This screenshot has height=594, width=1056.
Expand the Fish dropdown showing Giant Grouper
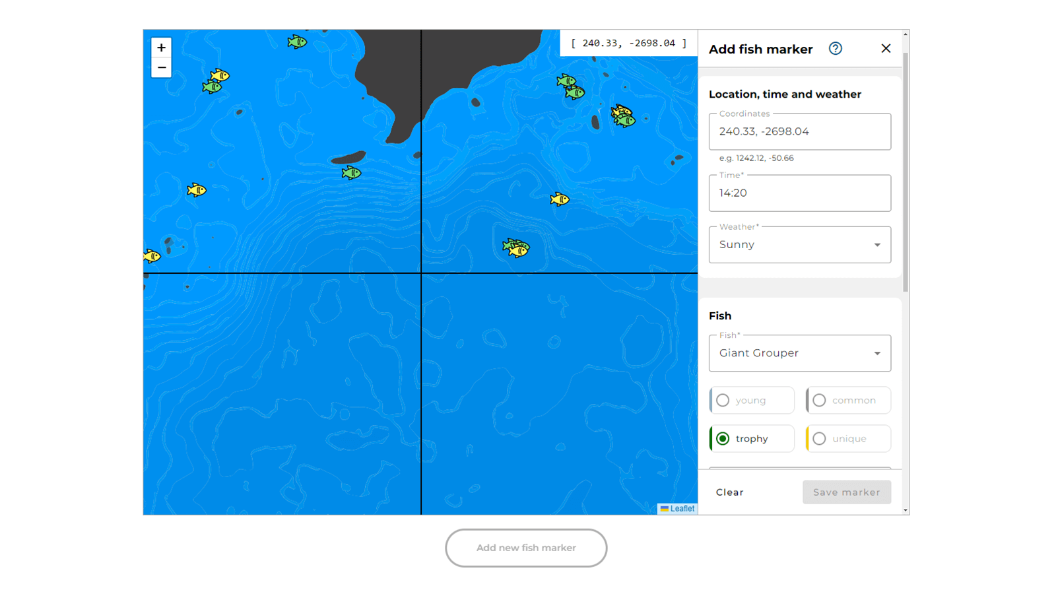point(799,353)
